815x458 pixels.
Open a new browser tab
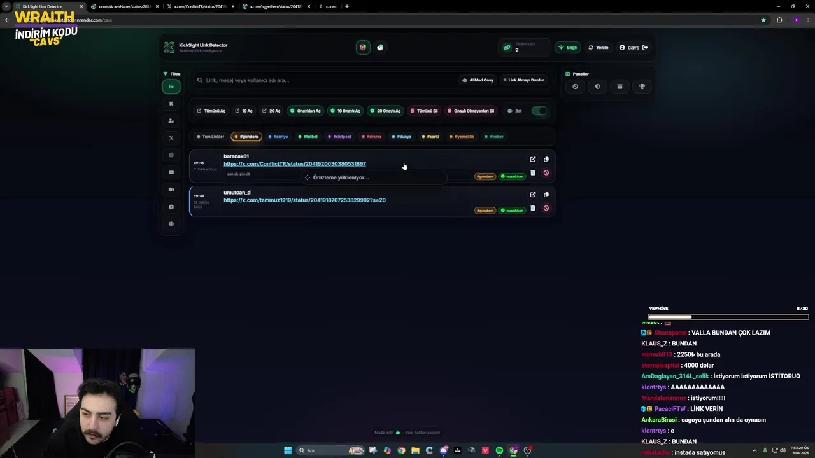(346, 6)
